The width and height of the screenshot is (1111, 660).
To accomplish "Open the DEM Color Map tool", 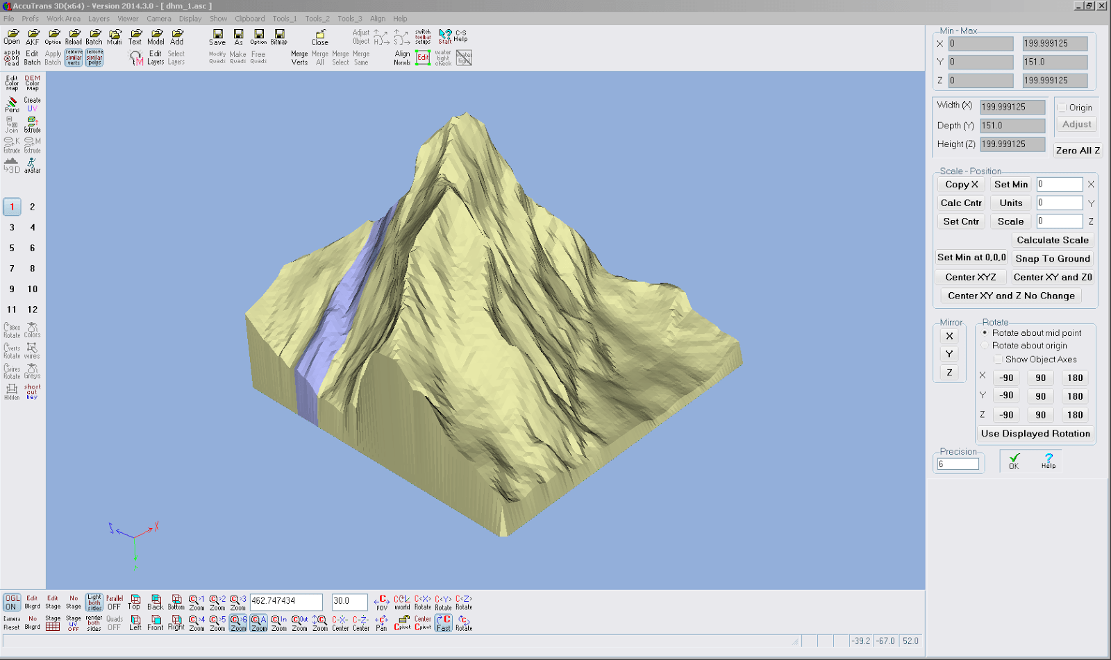I will [31, 81].
